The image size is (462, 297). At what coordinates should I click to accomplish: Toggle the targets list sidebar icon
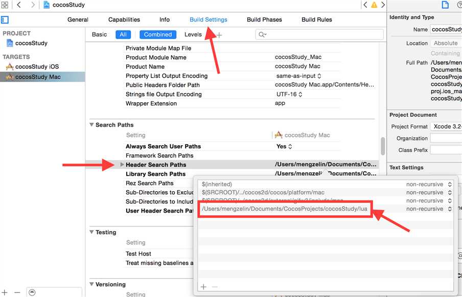pyautogui.click(x=5, y=20)
